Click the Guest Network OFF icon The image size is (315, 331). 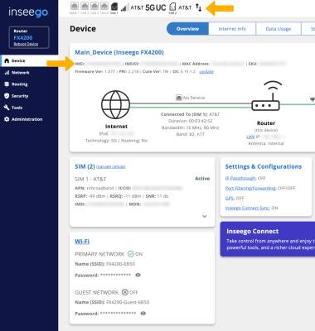click(125, 292)
